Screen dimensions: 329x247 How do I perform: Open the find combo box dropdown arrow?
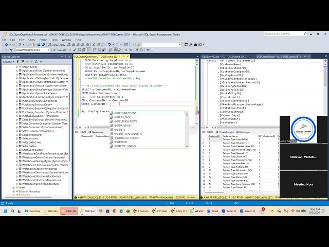[180, 45]
